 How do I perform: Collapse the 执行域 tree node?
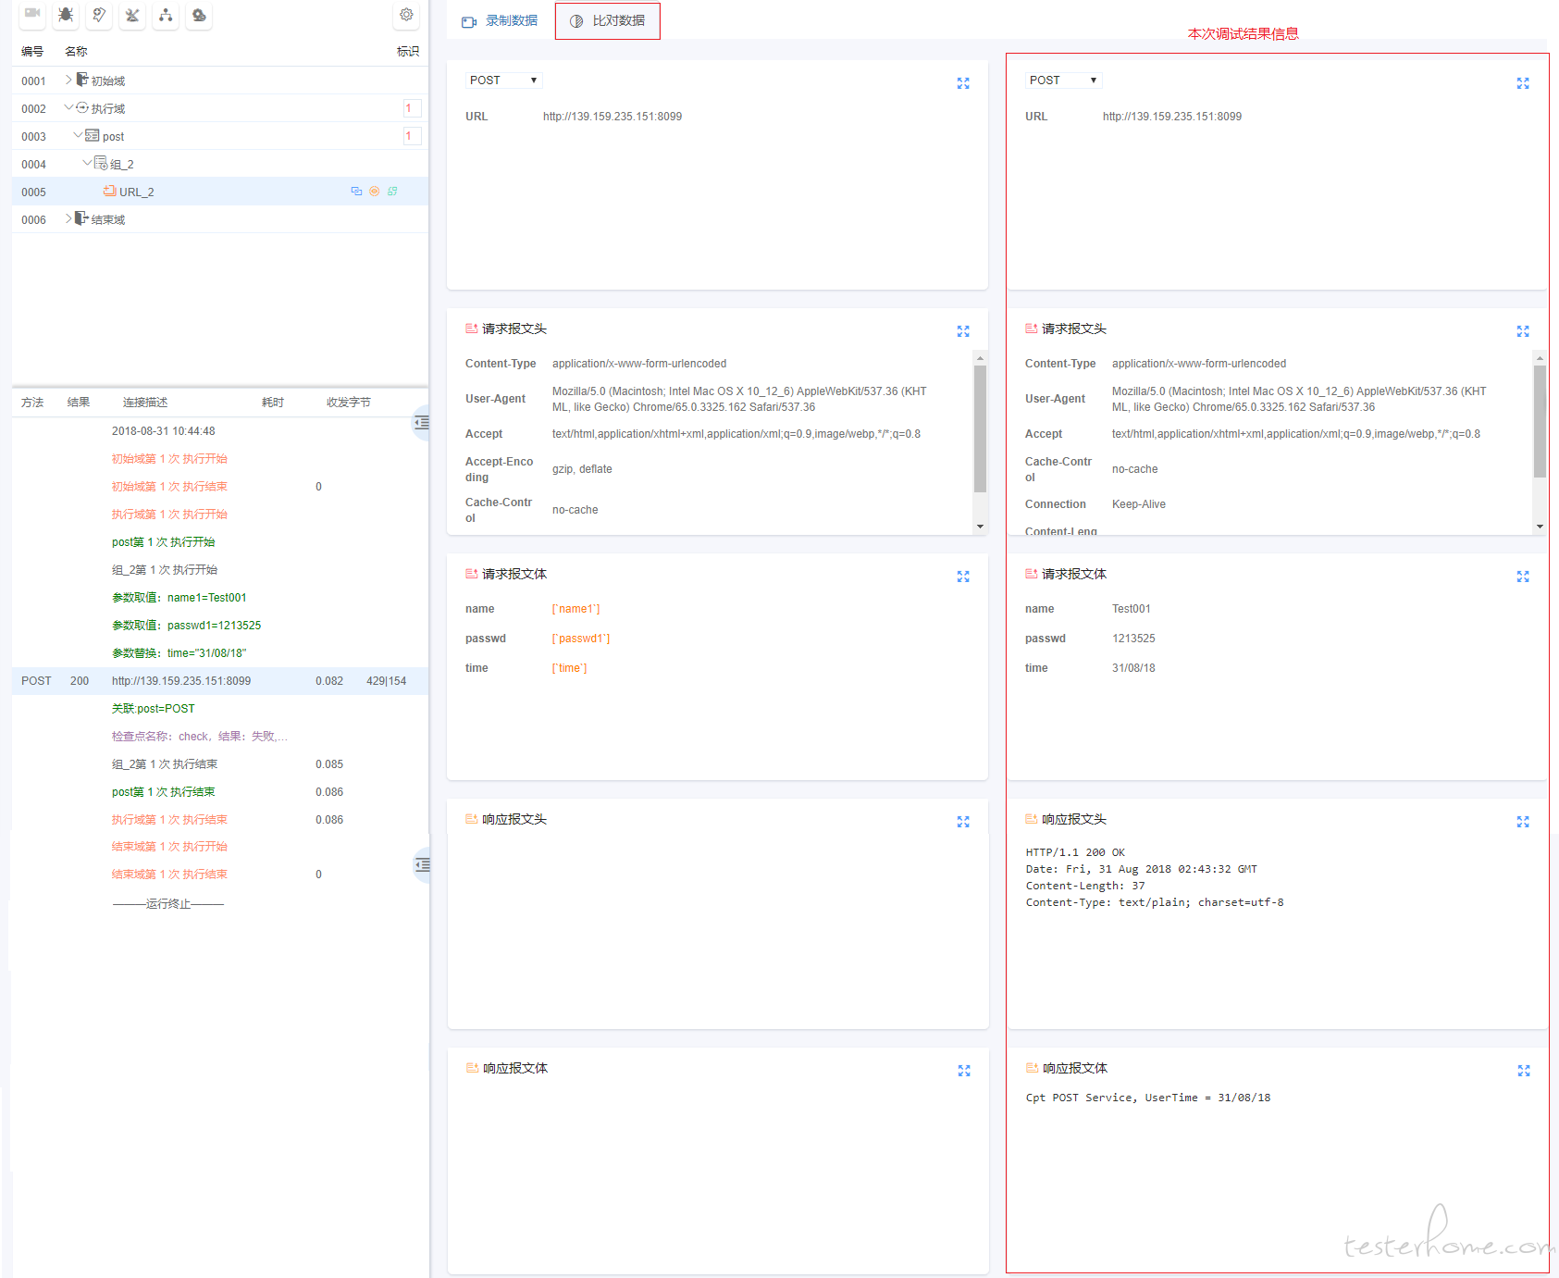68,107
